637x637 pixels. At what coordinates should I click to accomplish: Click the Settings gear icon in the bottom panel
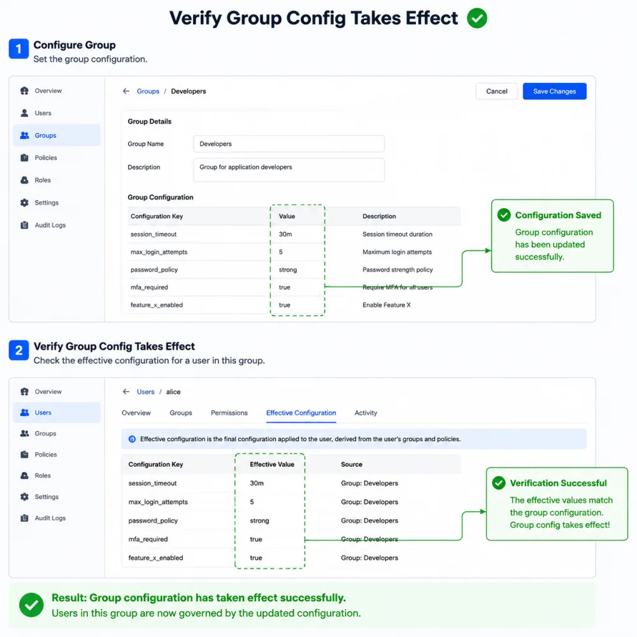tap(24, 496)
